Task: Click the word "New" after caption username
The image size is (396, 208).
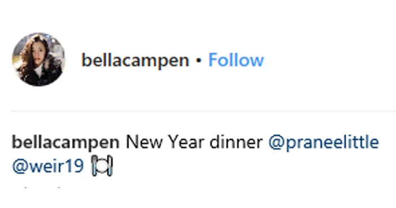Action: pos(144,142)
